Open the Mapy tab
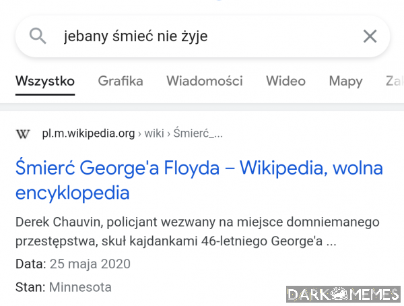This screenshot has width=404, height=306. coord(346,82)
